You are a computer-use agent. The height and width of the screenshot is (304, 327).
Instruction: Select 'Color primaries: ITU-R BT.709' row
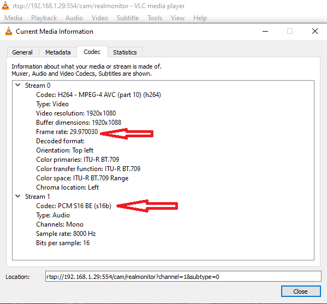tap(78, 160)
